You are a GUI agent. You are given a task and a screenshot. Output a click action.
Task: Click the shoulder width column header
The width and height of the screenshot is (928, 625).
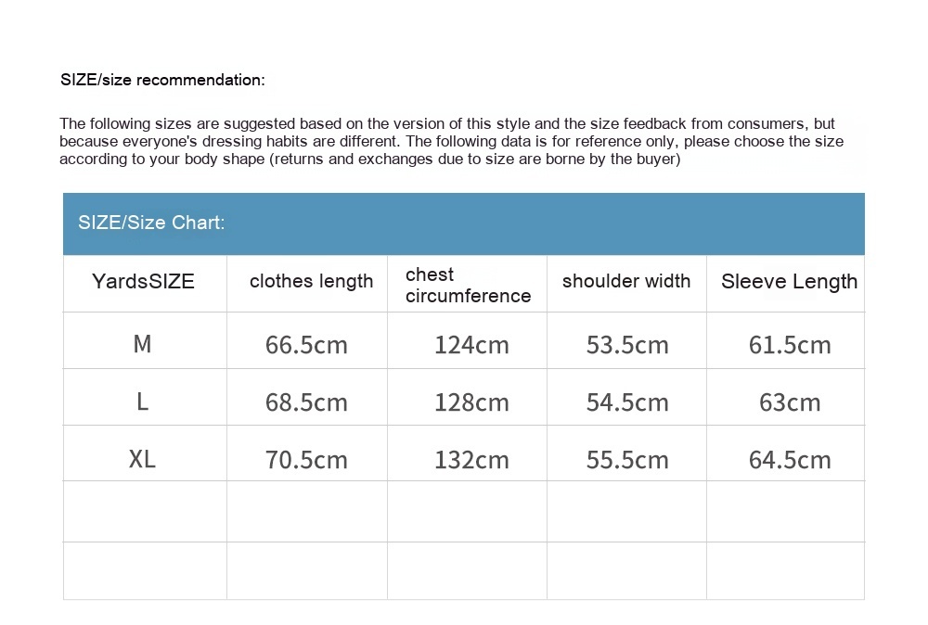[x=626, y=282]
